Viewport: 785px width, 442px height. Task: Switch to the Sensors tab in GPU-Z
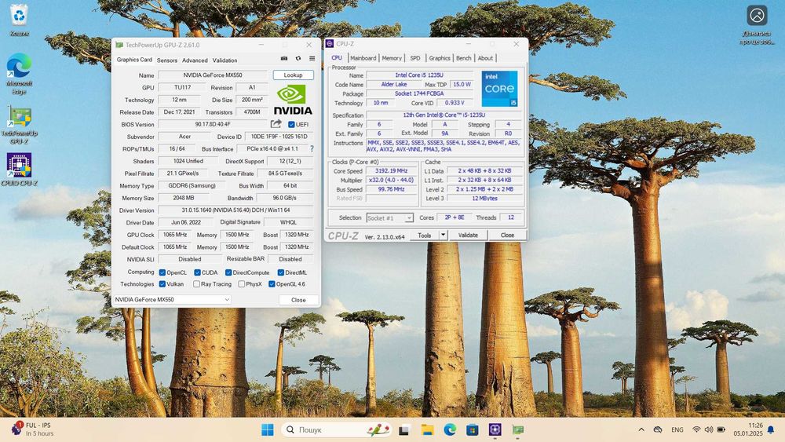(x=166, y=60)
